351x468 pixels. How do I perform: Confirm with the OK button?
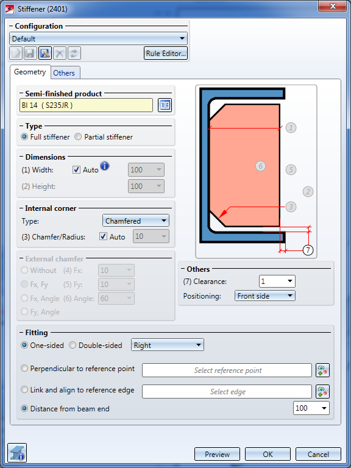(x=268, y=454)
